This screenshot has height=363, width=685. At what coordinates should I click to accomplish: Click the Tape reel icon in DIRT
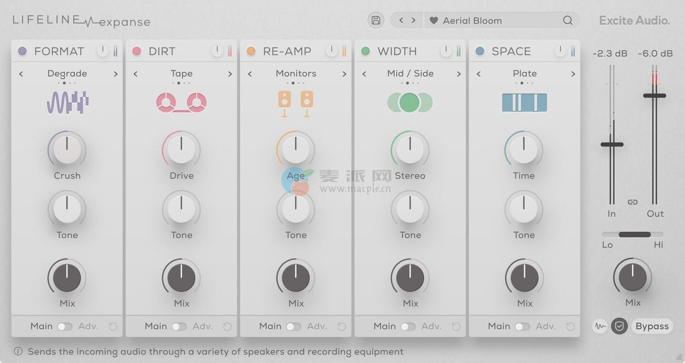[x=181, y=102]
